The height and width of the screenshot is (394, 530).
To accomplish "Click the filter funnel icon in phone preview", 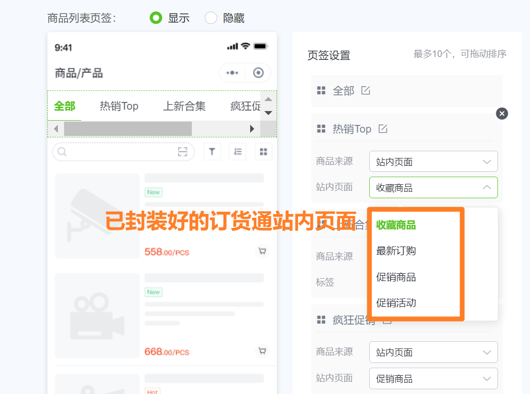I will [212, 152].
